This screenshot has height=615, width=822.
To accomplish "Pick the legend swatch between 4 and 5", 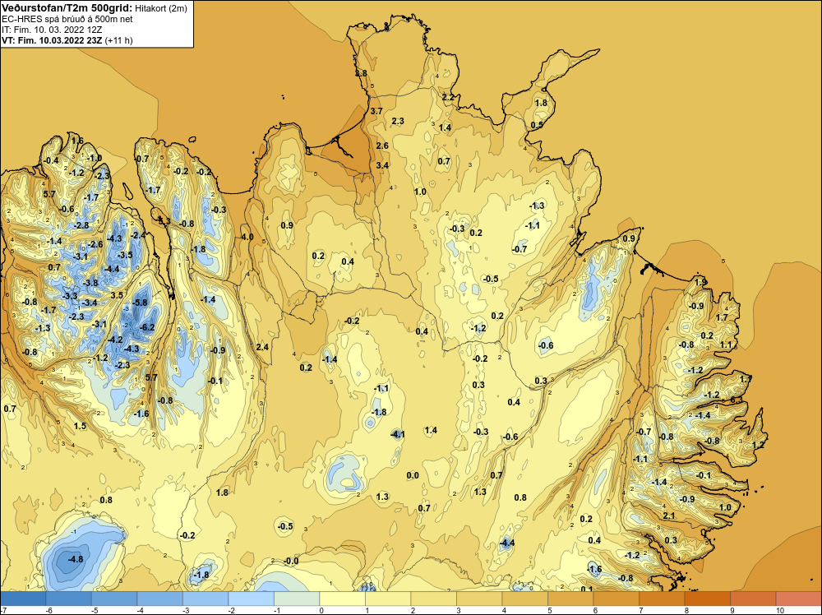I will tap(524, 599).
